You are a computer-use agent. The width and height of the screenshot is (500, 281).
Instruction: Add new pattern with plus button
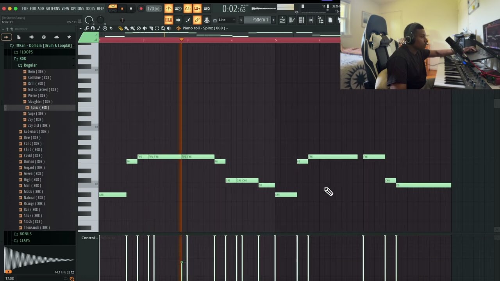pyautogui.click(x=273, y=20)
